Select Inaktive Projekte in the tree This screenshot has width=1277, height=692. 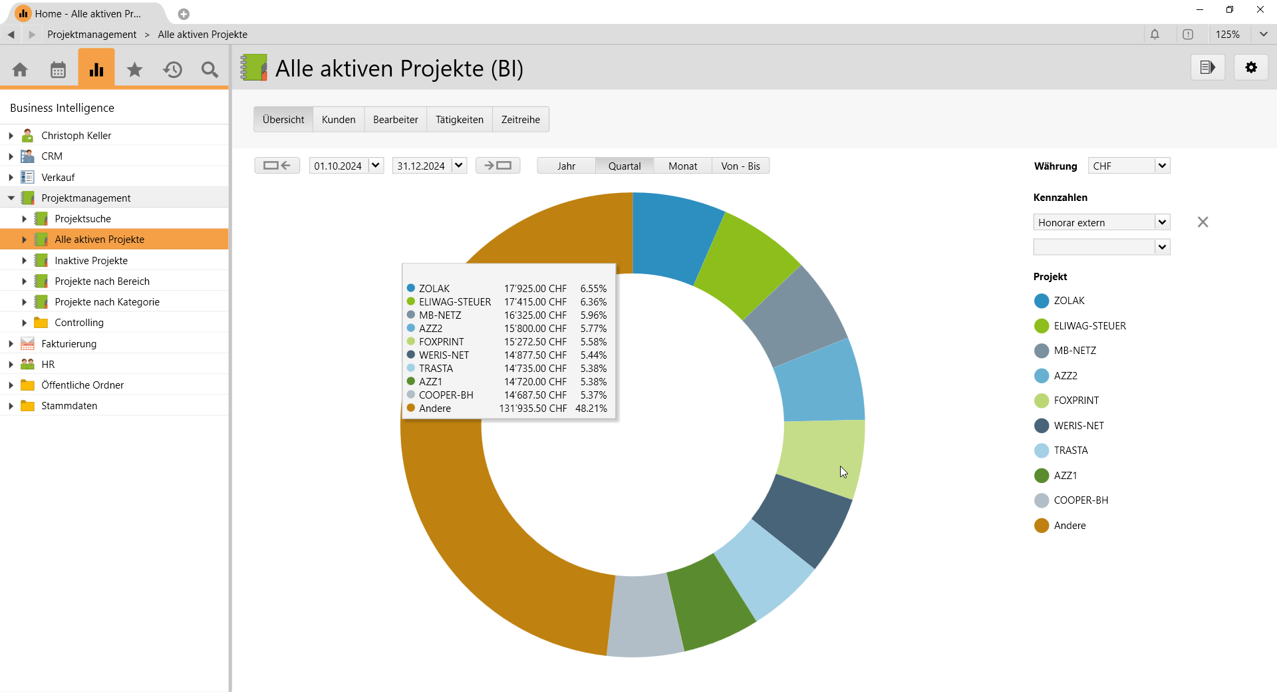[x=91, y=261]
